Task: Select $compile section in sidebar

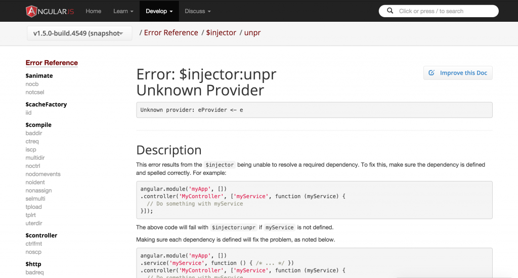Action: click(x=38, y=125)
